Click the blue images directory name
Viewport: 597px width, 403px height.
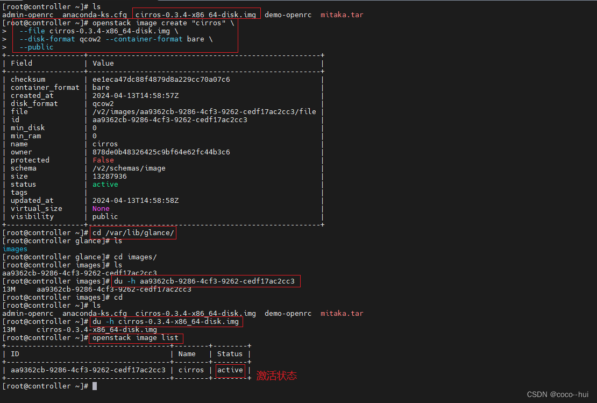pyautogui.click(x=15, y=249)
